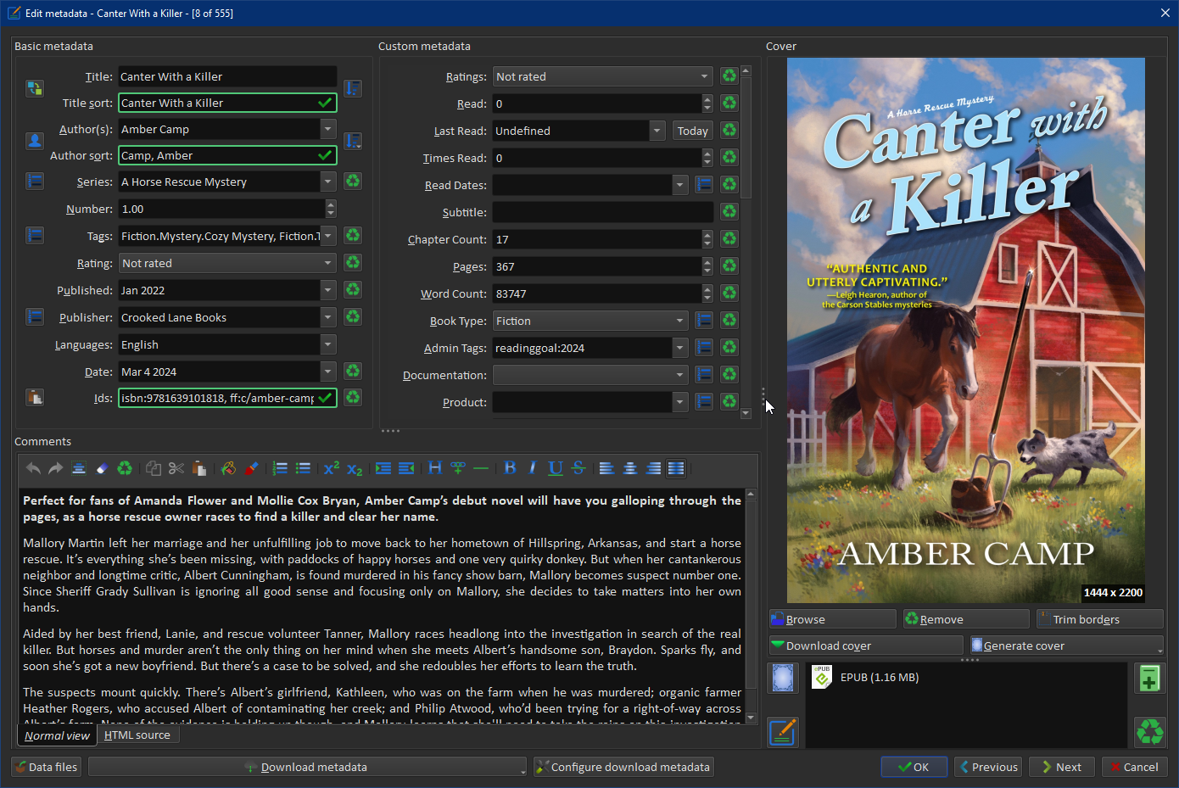Open the tag editor icon beside Tags

click(x=35, y=236)
